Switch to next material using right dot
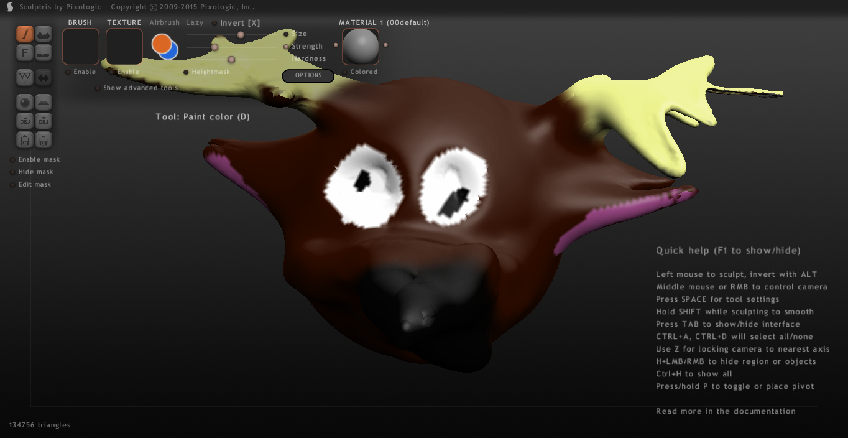848x438 pixels. [x=385, y=45]
